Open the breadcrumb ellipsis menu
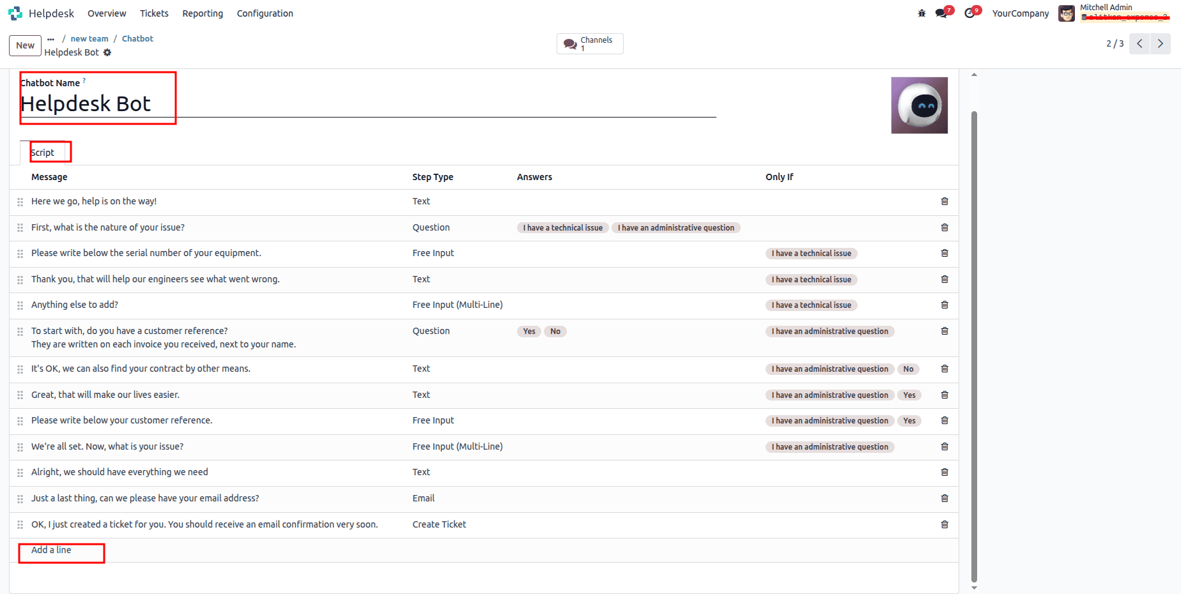The width and height of the screenshot is (1181, 594). pos(50,38)
